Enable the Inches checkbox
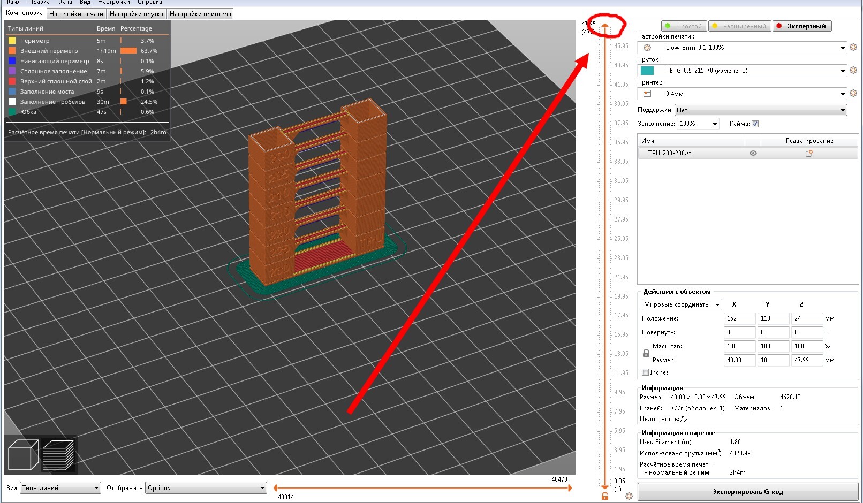Screen dimensions: 863x503 click(645, 372)
